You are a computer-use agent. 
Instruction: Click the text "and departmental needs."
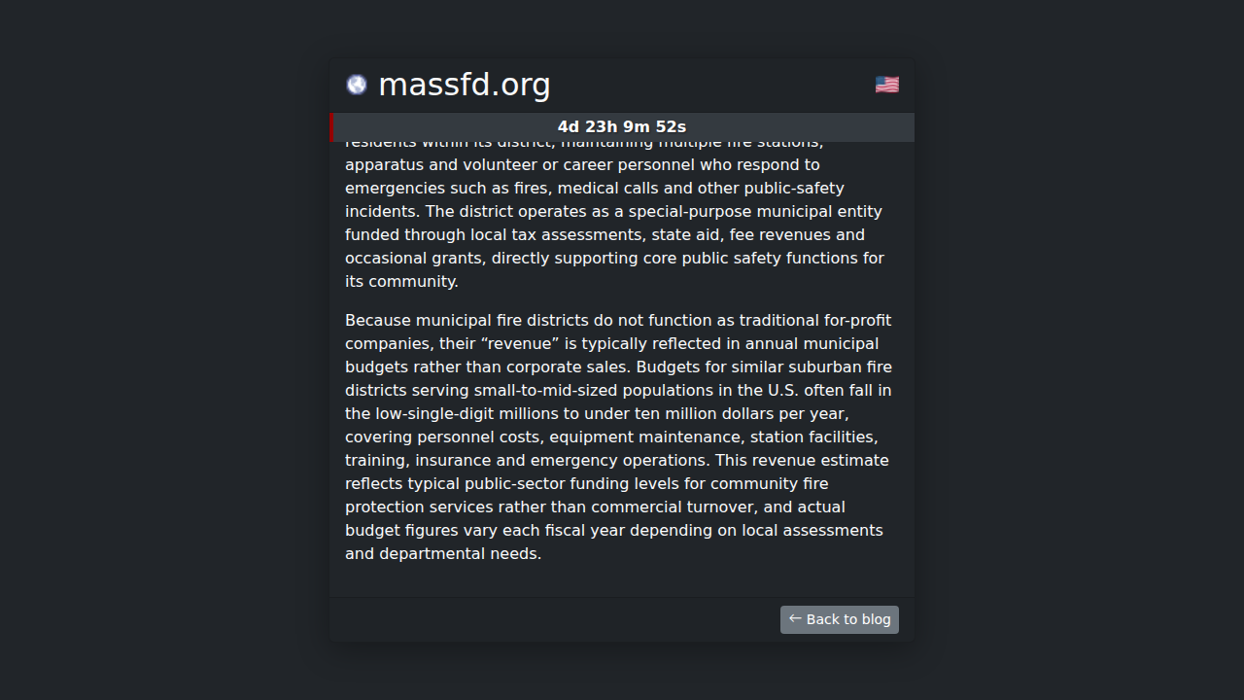click(x=443, y=553)
